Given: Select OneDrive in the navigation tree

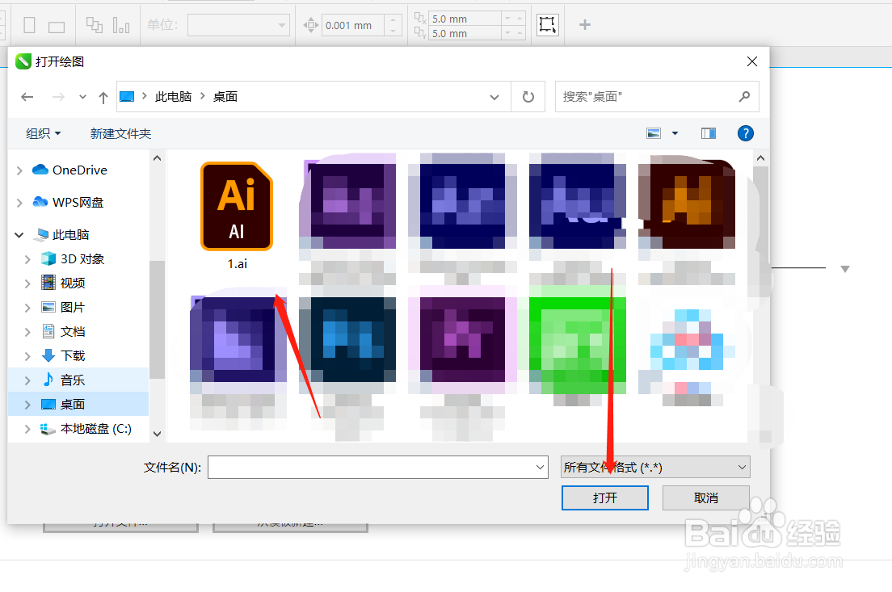Looking at the screenshot, I should [x=80, y=170].
